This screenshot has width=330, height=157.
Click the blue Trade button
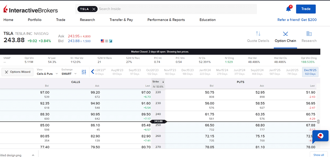click(x=306, y=9)
